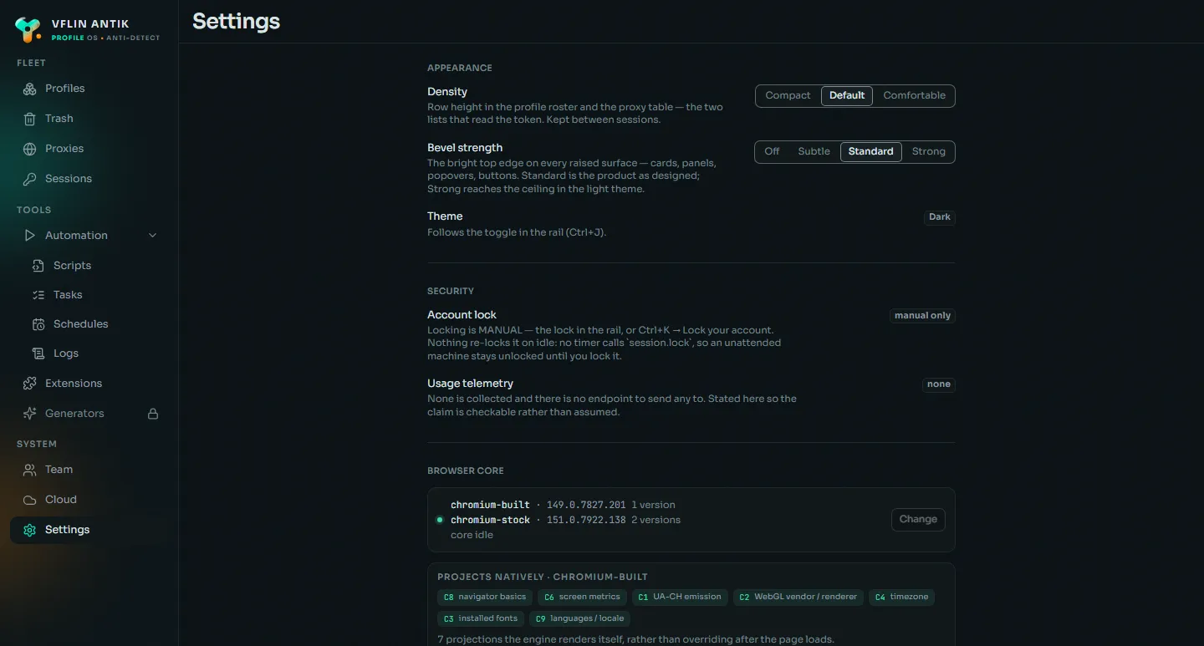Open Tasks under Automation
1204x646 pixels.
click(x=93, y=295)
